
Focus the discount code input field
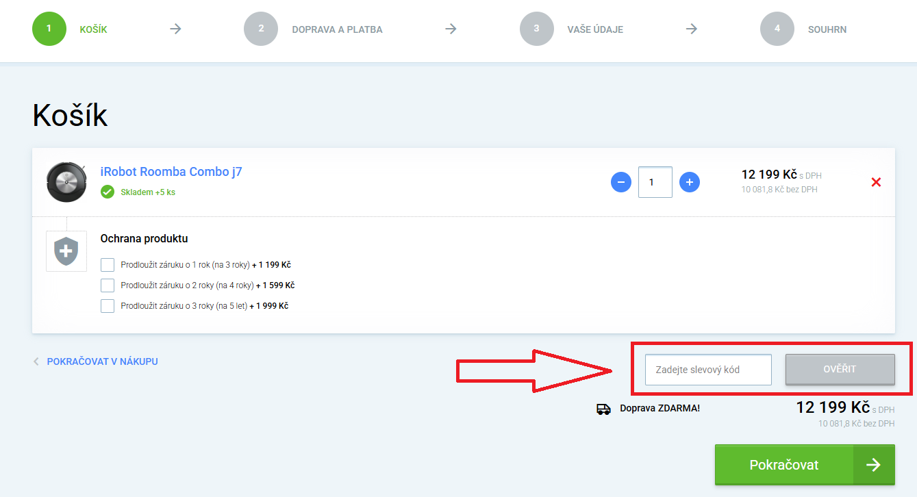click(x=708, y=370)
